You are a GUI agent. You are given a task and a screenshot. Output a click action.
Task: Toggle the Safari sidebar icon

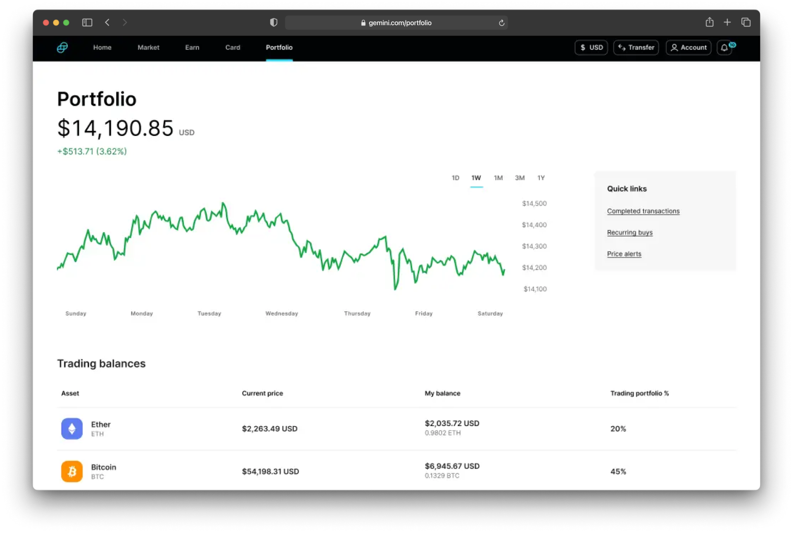coord(87,23)
